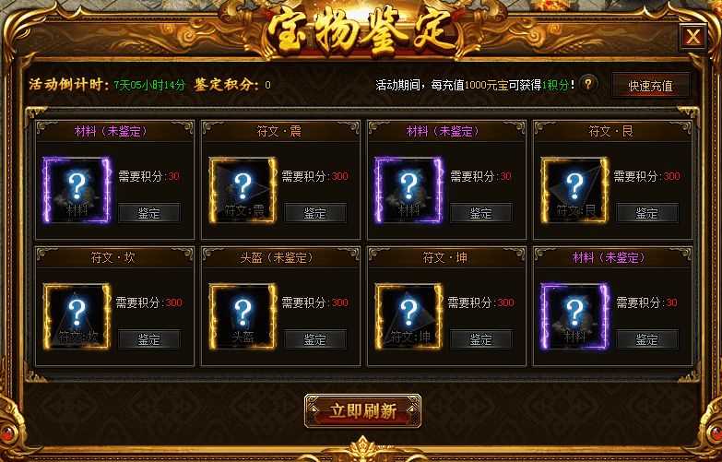Open 快速充值 quick recharge
722x462 pixels.
point(651,85)
